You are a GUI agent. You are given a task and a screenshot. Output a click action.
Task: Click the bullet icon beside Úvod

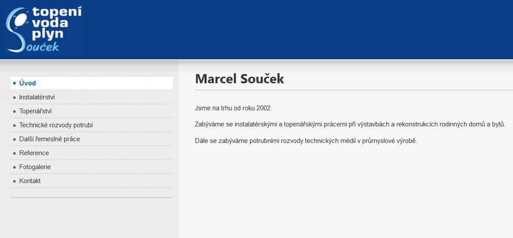pos(14,84)
